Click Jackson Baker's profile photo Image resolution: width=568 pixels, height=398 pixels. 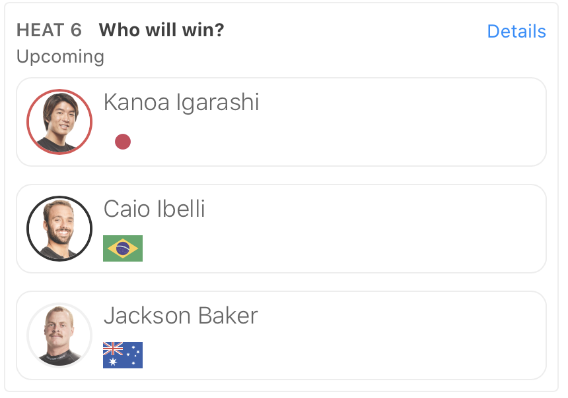point(59,335)
